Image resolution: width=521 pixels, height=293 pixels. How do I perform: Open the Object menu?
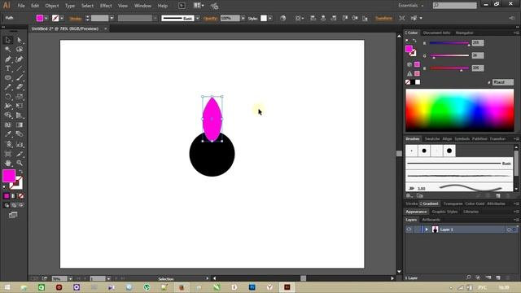coord(52,6)
